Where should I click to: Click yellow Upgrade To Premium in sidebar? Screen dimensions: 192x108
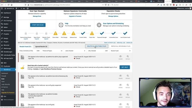click(x=8, y=93)
